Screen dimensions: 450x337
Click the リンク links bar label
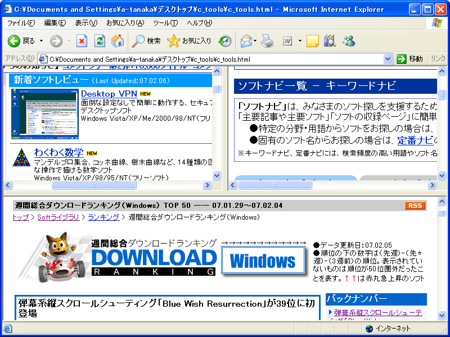(x=438, y=59)
